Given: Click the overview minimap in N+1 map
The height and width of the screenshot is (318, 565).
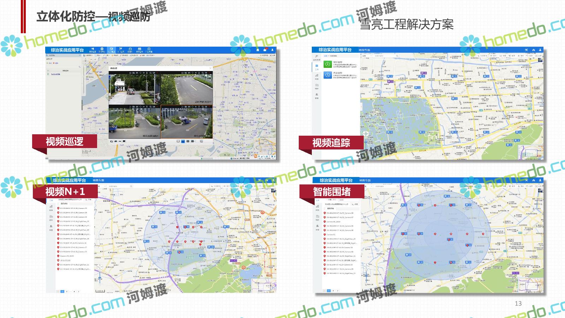Looking at the screenshot, I should 264,285.
